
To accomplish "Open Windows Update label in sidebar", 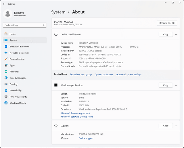I will click(18, 103).
